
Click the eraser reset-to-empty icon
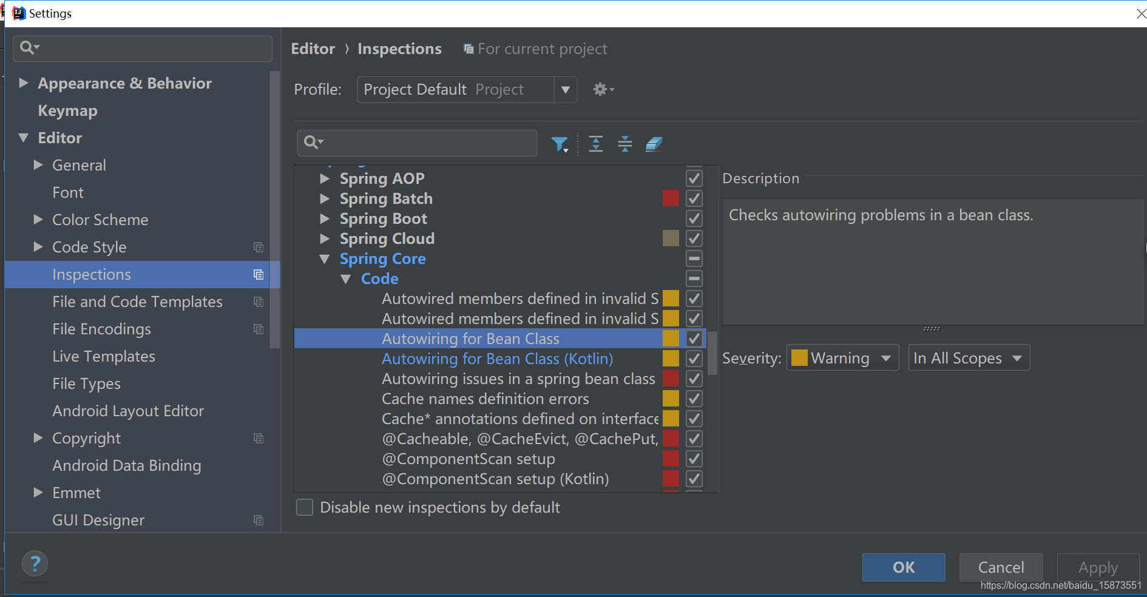654,144
